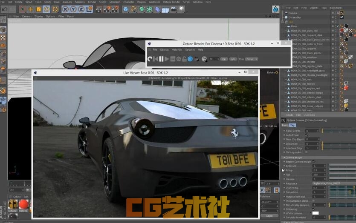
Task: Open the Edit Render Settings clapperboard icon
Action: (x=115, y=9)
